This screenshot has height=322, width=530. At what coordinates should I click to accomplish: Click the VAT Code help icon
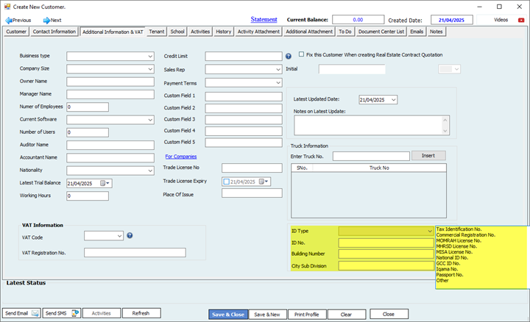130,235
